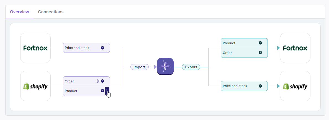Click the clock icon on Price and stock import
Image resolution: width=329 pixels, height=120 pixels.
click(102, 48)
